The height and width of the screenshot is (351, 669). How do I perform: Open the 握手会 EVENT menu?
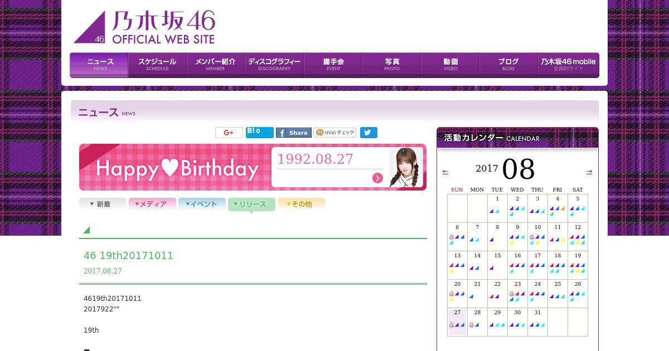tap(333, 65)
